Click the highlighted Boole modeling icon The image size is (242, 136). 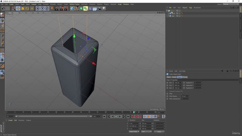pyautogui.click(x=85, y=8)
